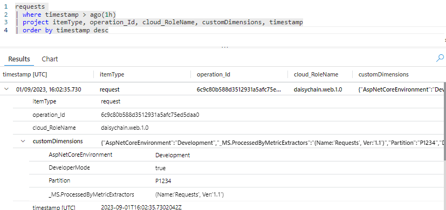Click the _MS.ProcessedByMetricExtractors property row
The image size is (446, 210).
coord(236,194)
